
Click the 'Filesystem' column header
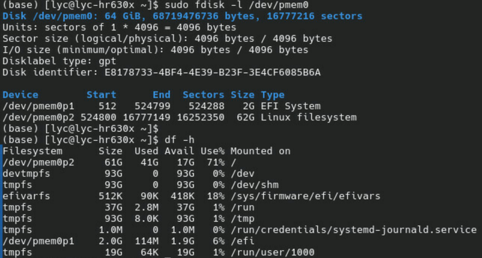tap(33, 151)
